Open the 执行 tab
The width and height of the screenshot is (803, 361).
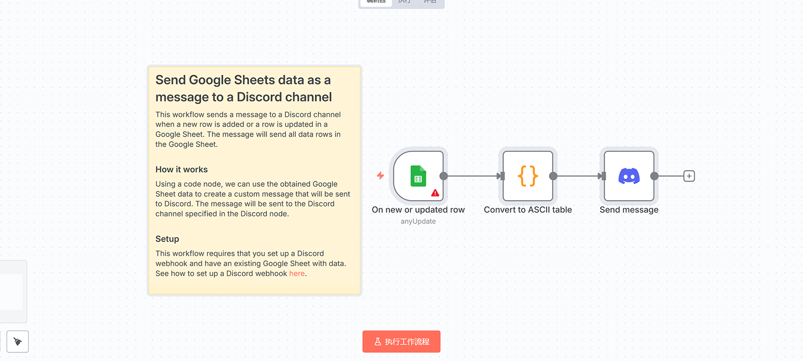click(x=404, y=2)
